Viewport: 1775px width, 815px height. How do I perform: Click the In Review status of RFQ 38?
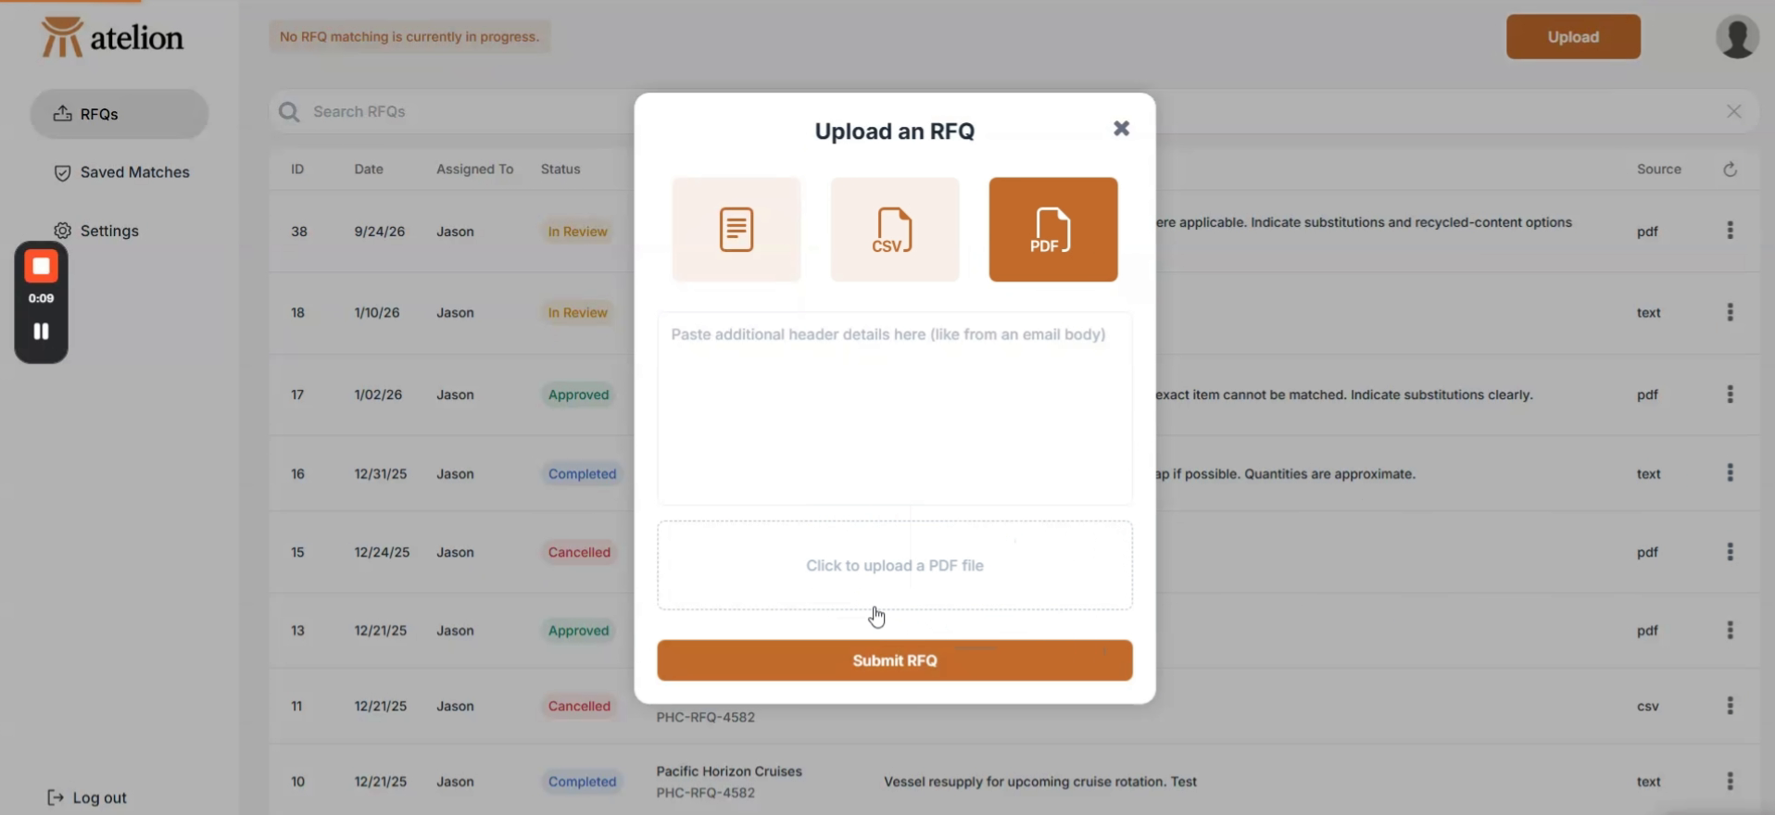577,232
